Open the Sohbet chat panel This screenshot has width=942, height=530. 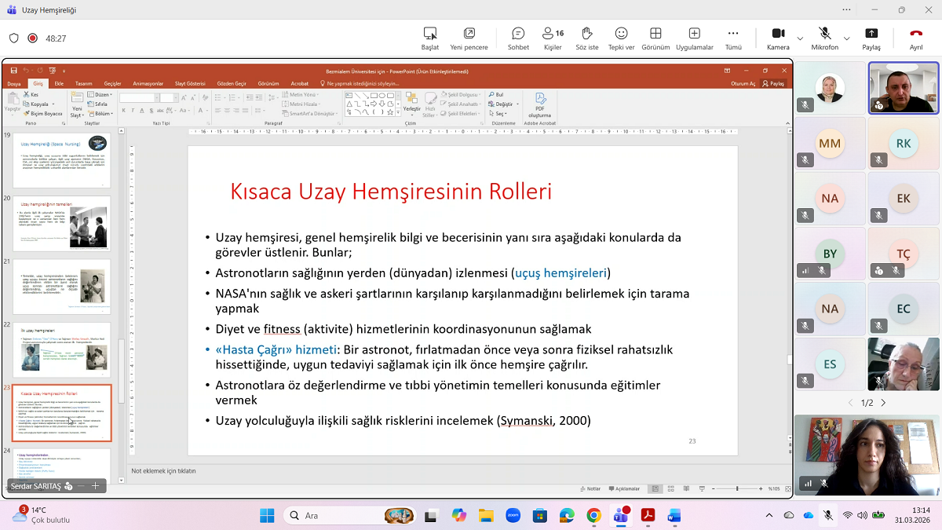518,38
